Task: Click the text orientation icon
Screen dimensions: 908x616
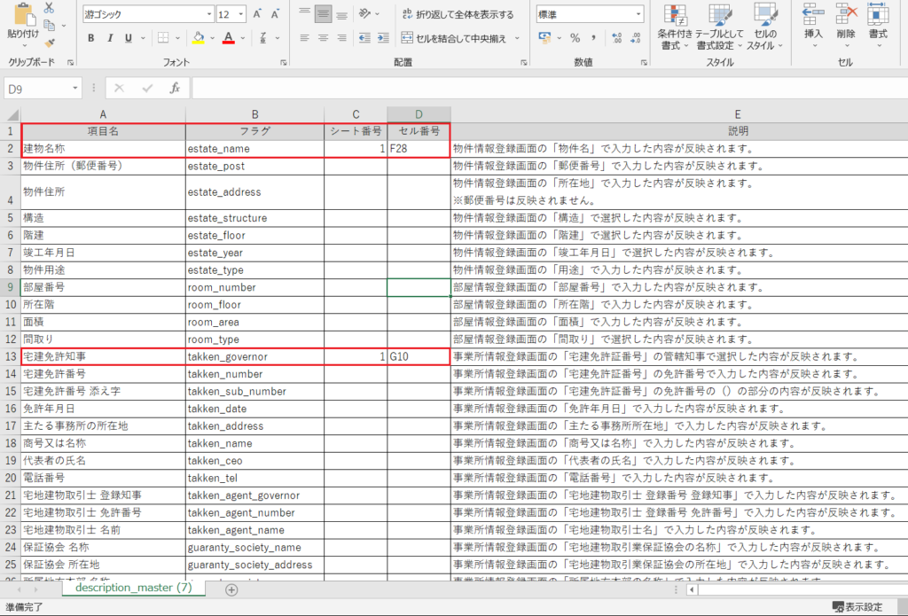Action: (x=364, y=14)
